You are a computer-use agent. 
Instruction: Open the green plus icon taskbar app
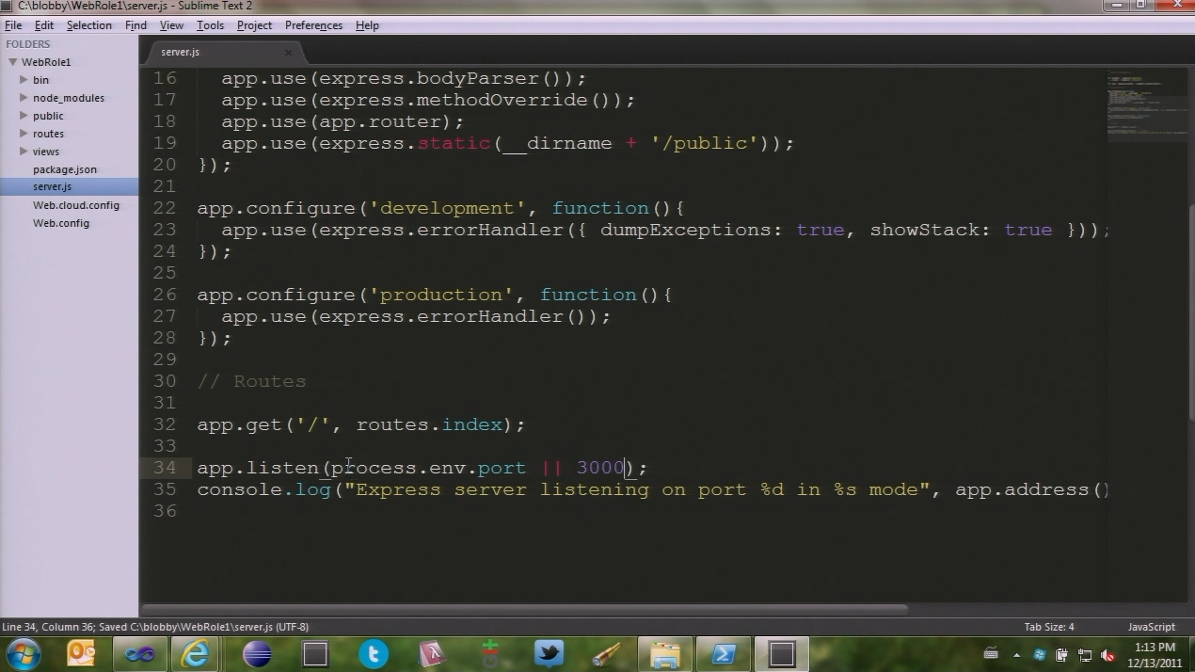coord(489,653)
